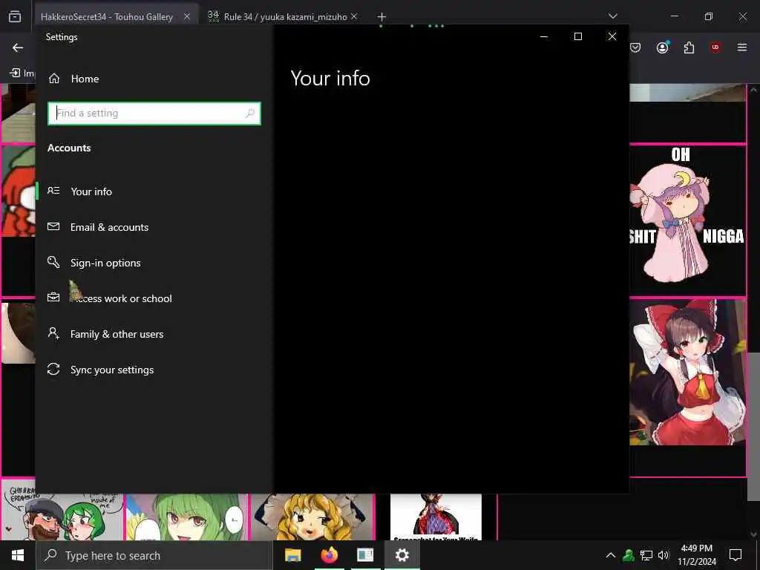Open Settings Home page via house icon
The height and width of the screenshot is (570, 760).
coord(54,79)
